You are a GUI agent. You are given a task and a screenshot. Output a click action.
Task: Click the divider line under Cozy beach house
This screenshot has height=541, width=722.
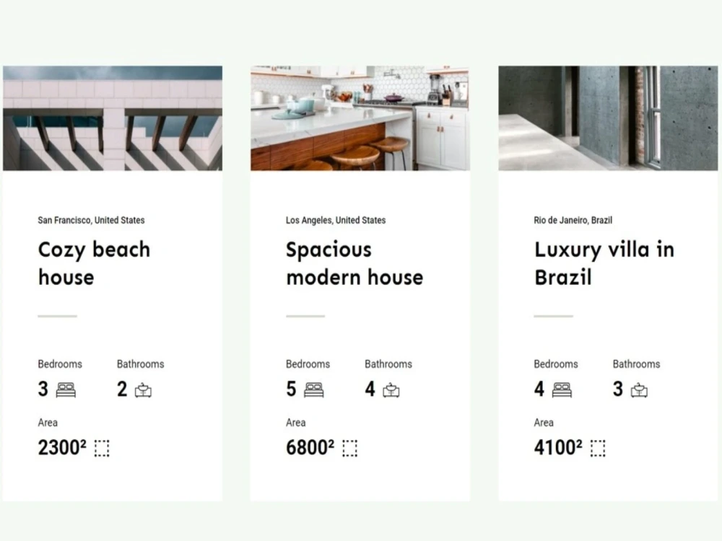57,315
